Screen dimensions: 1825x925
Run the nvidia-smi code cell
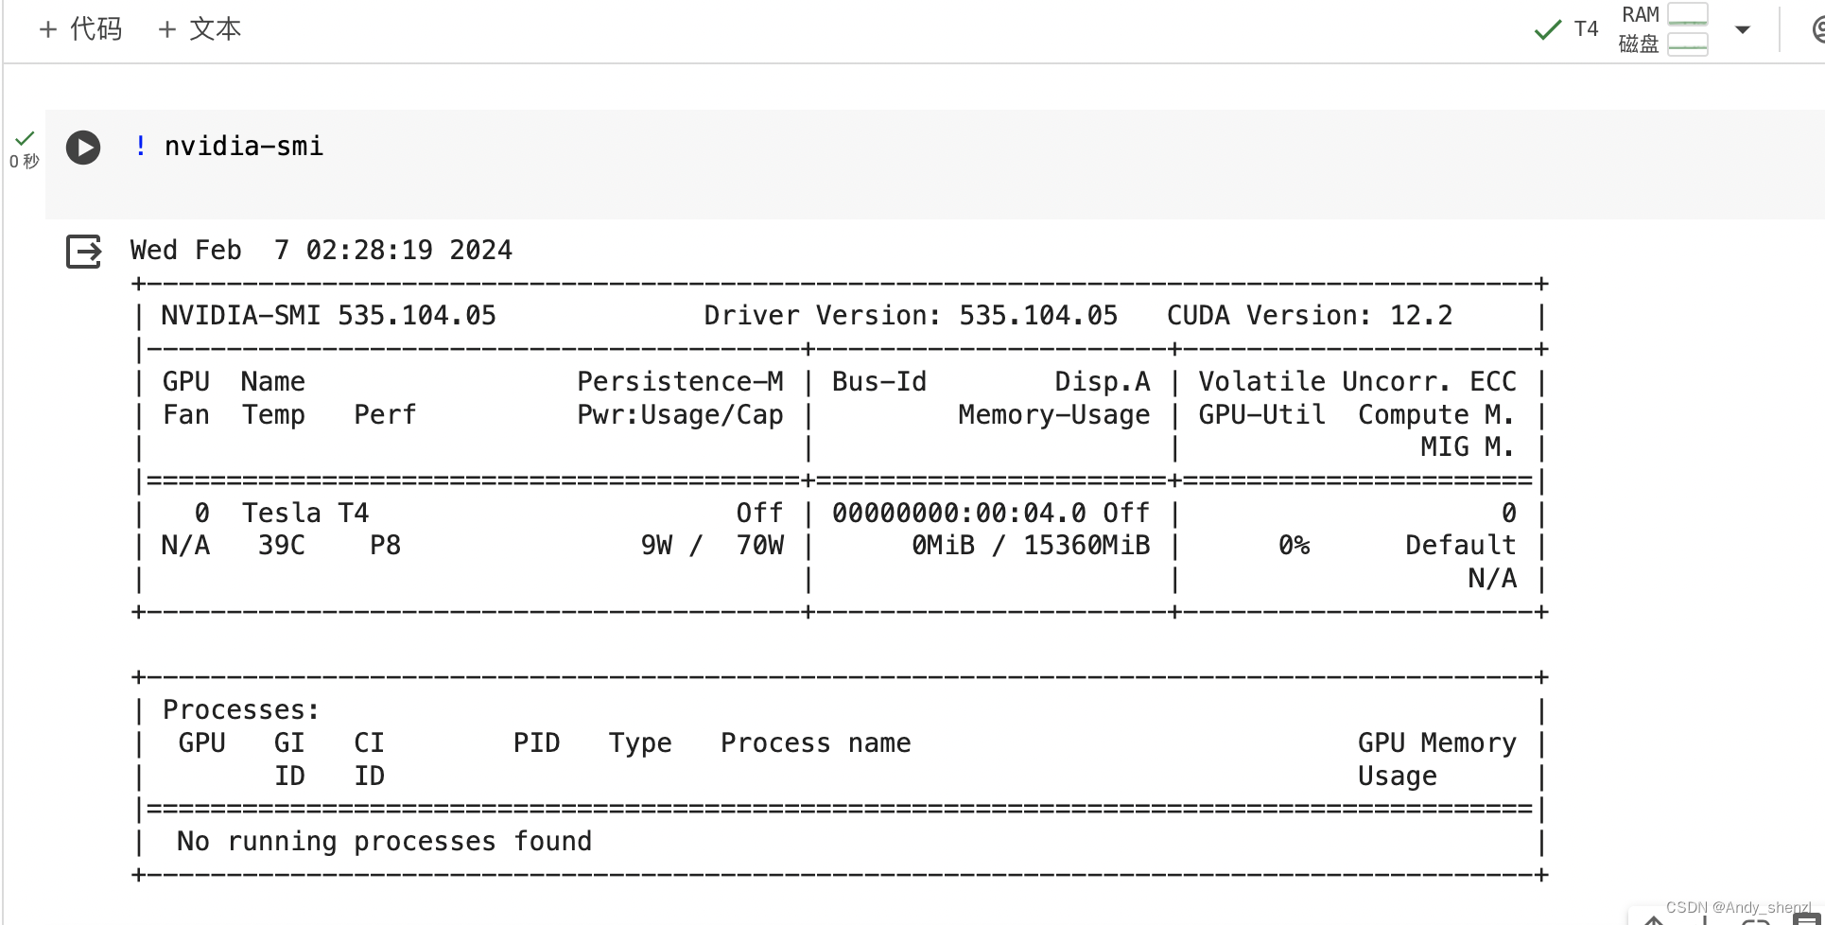tap(83, 148)
